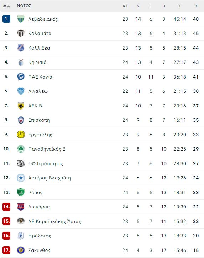Open the Κηφισιά team name link
Viewport: 204px width, 258px height.
click(37, 62)
